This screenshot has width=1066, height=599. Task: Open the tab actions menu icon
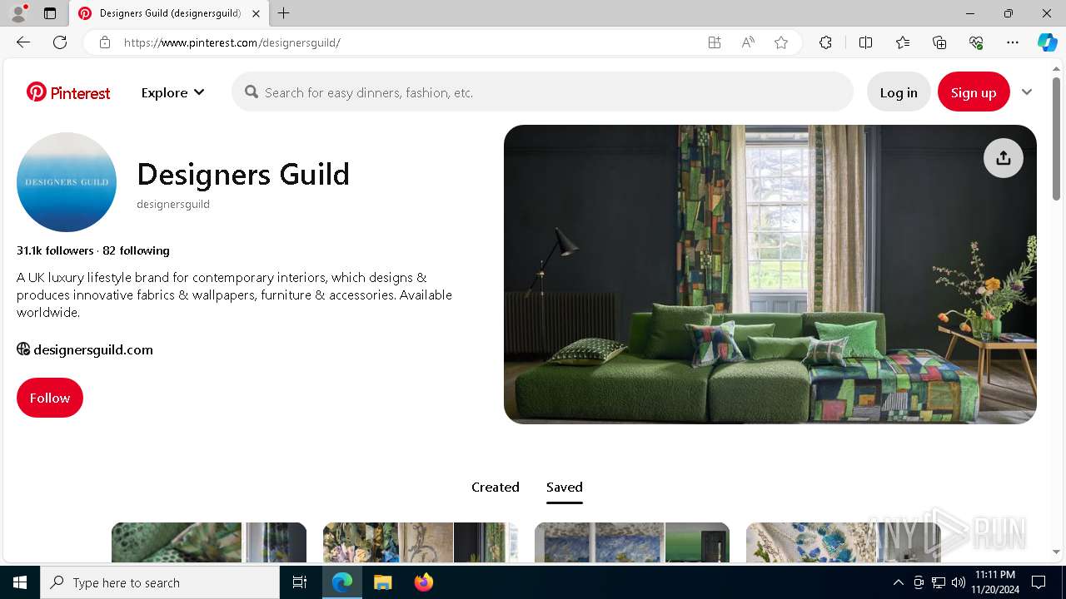click(50, 13)
